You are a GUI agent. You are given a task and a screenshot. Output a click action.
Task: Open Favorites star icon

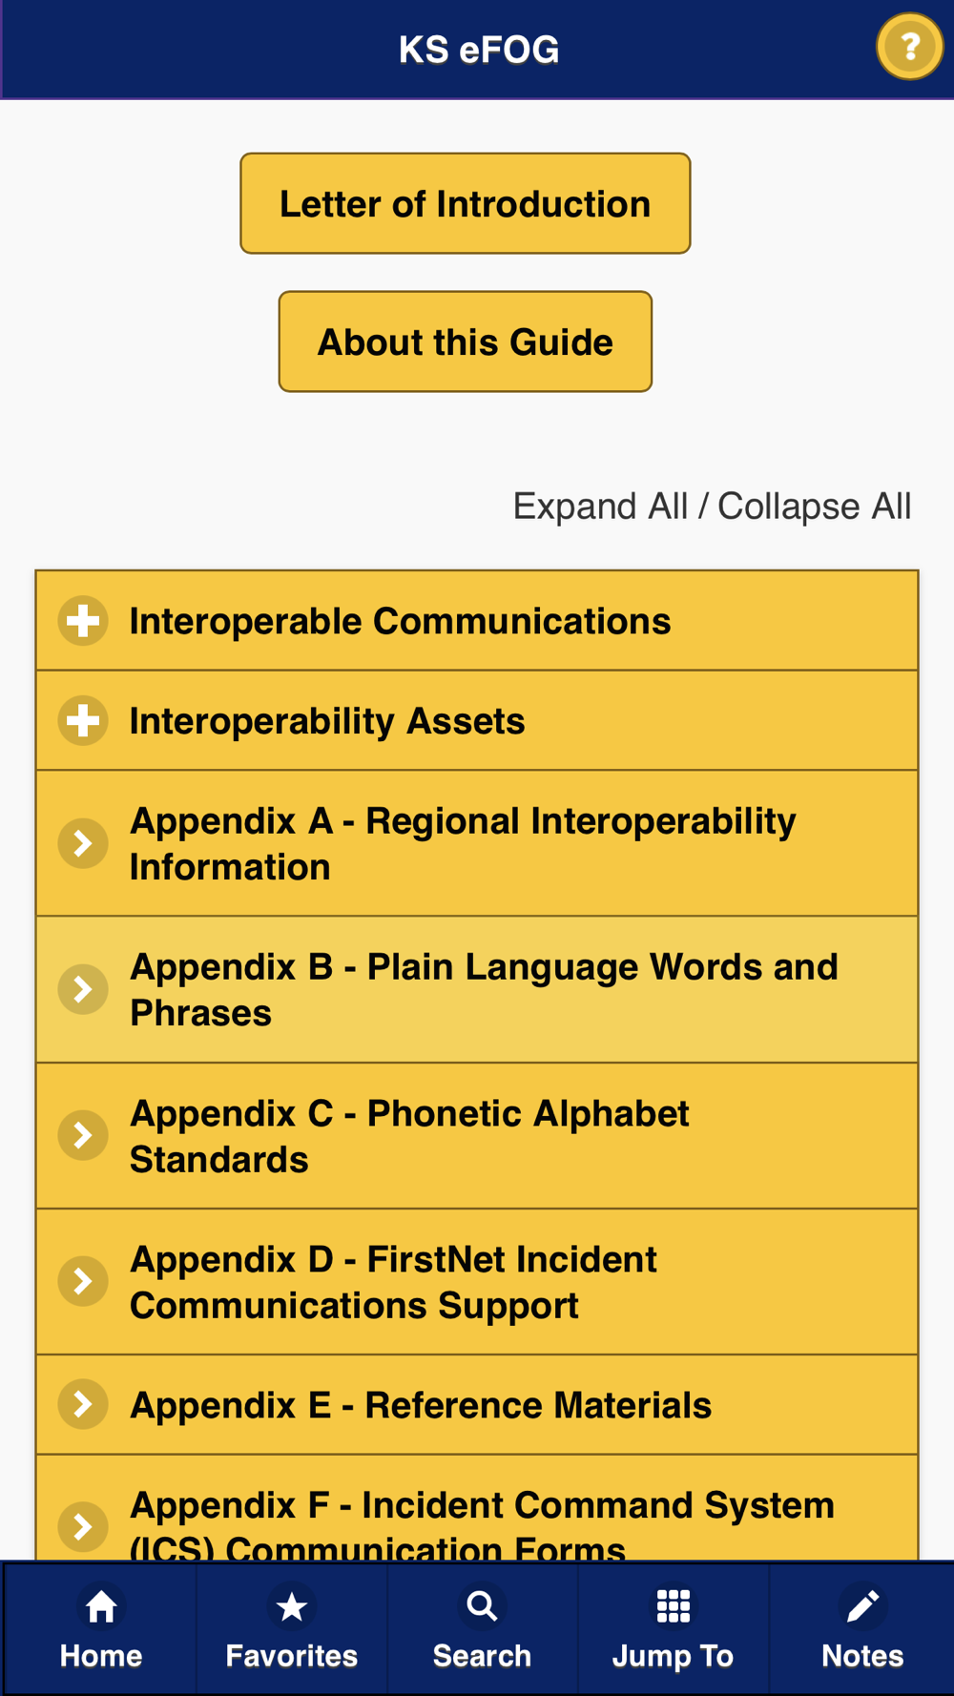(291, 1606)
